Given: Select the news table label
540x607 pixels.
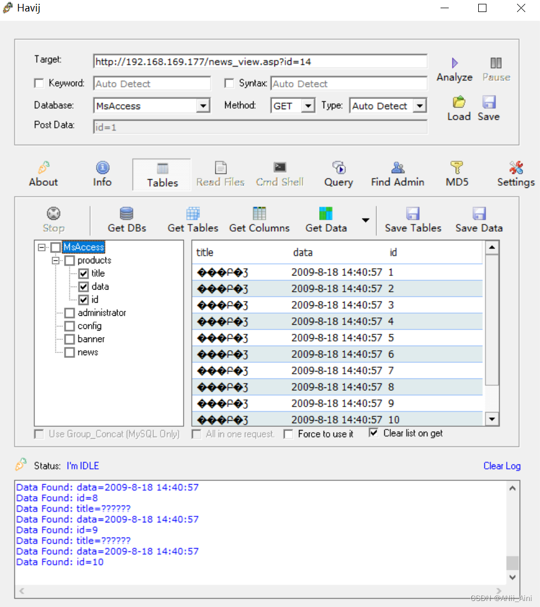Looking at the screenshot, I should pyautogui.click(x=88, y=352).
